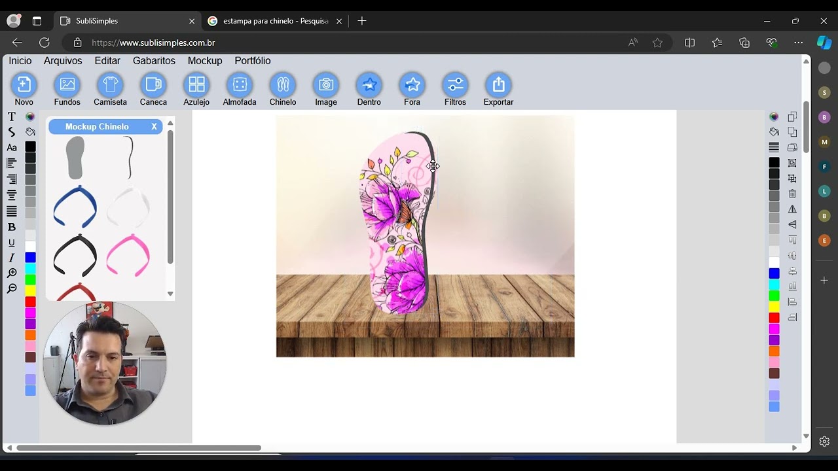Align text to the right
Screen dimensions: 838x471
pos(12,179)
